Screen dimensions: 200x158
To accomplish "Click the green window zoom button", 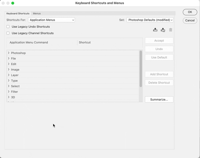I will coord(13,3).
